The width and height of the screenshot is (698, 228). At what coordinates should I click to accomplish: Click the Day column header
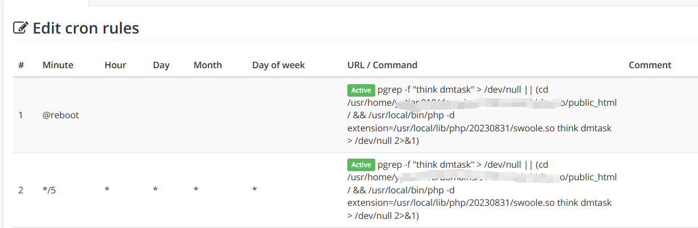(161, 65)
